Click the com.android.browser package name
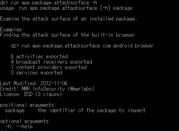This screenshot has height=131, width=179. click(x=128, y=46)
